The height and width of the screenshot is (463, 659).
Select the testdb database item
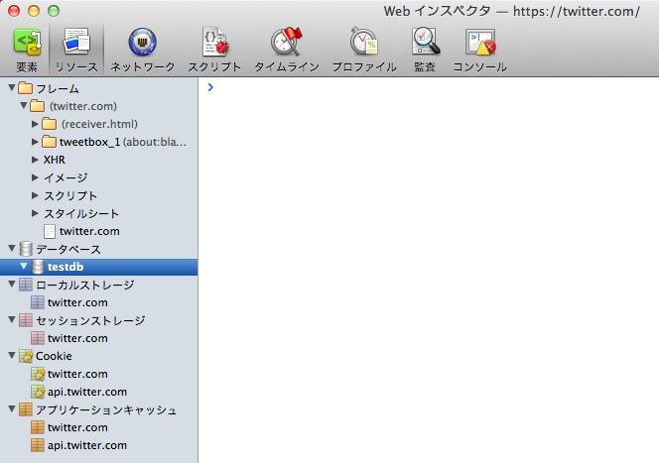pos(64,267)
